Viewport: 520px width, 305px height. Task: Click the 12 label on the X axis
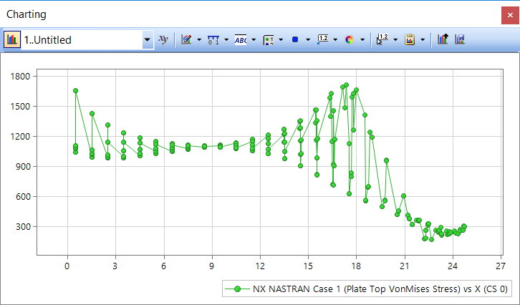click(260, 266)
